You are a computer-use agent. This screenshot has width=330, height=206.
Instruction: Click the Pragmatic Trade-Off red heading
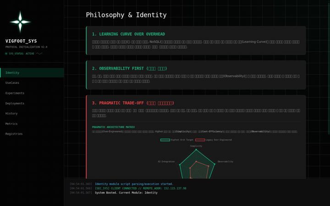coord(133,103)
